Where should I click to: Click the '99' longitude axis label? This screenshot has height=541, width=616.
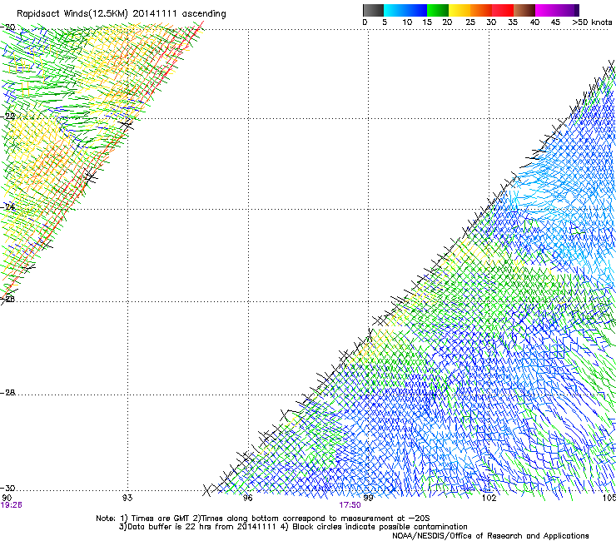click(368, 498)
